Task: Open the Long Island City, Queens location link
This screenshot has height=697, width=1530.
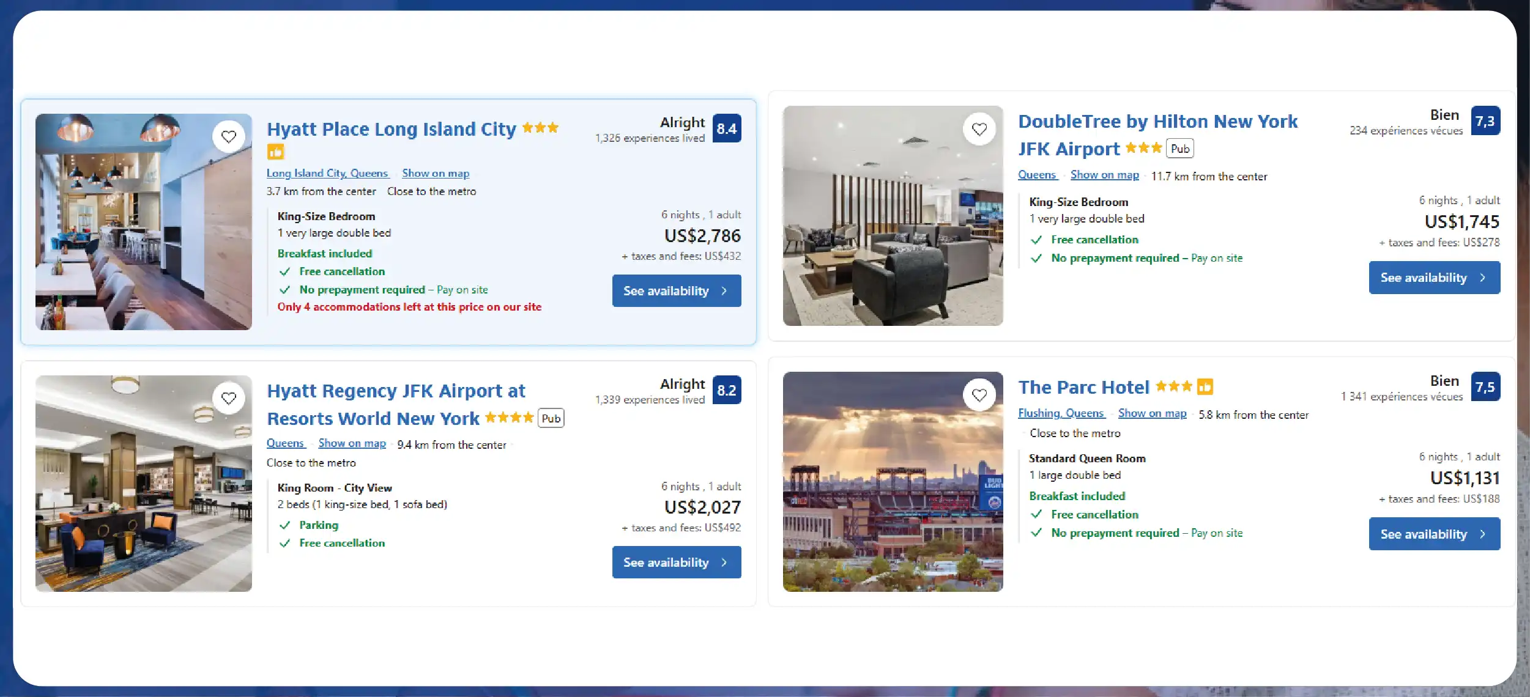Action: (x=327, y=173)
